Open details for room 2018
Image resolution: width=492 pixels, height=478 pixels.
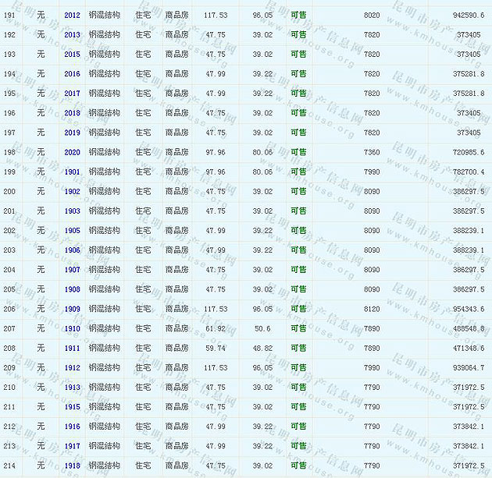(x=72, y=113)
